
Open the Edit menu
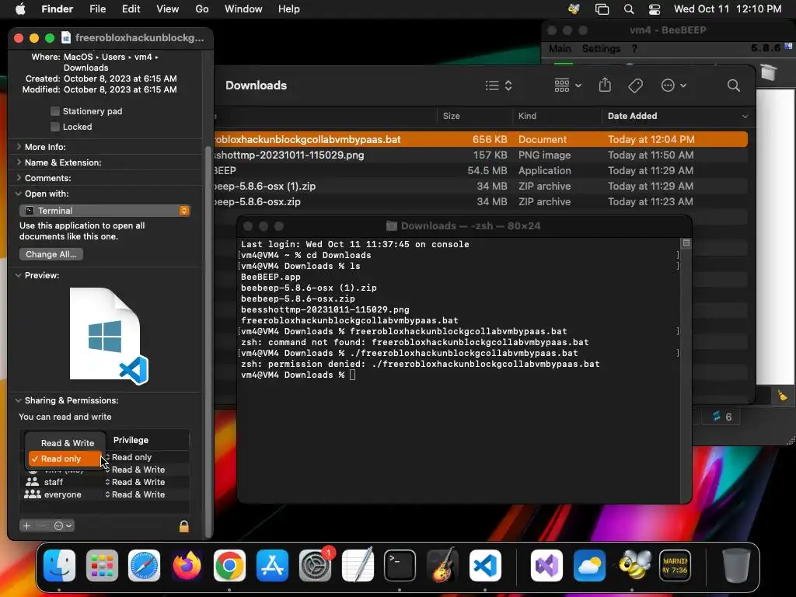131,9
